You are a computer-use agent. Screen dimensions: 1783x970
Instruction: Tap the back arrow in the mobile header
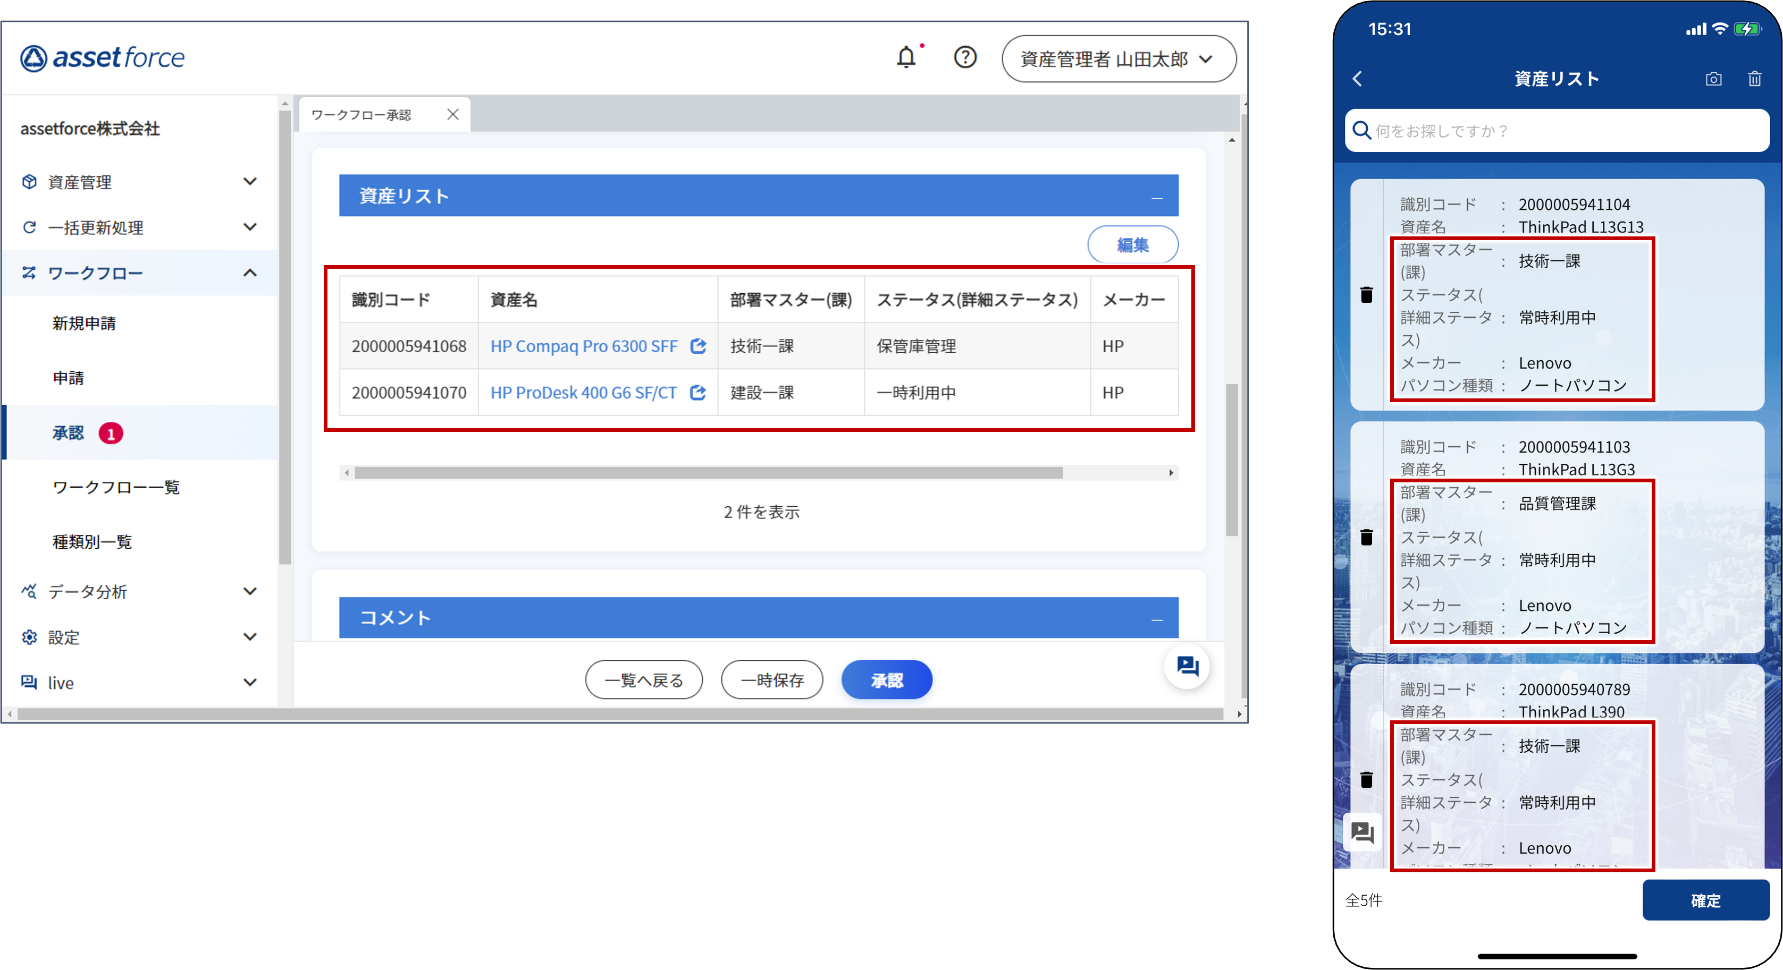tap(1357, 79)
